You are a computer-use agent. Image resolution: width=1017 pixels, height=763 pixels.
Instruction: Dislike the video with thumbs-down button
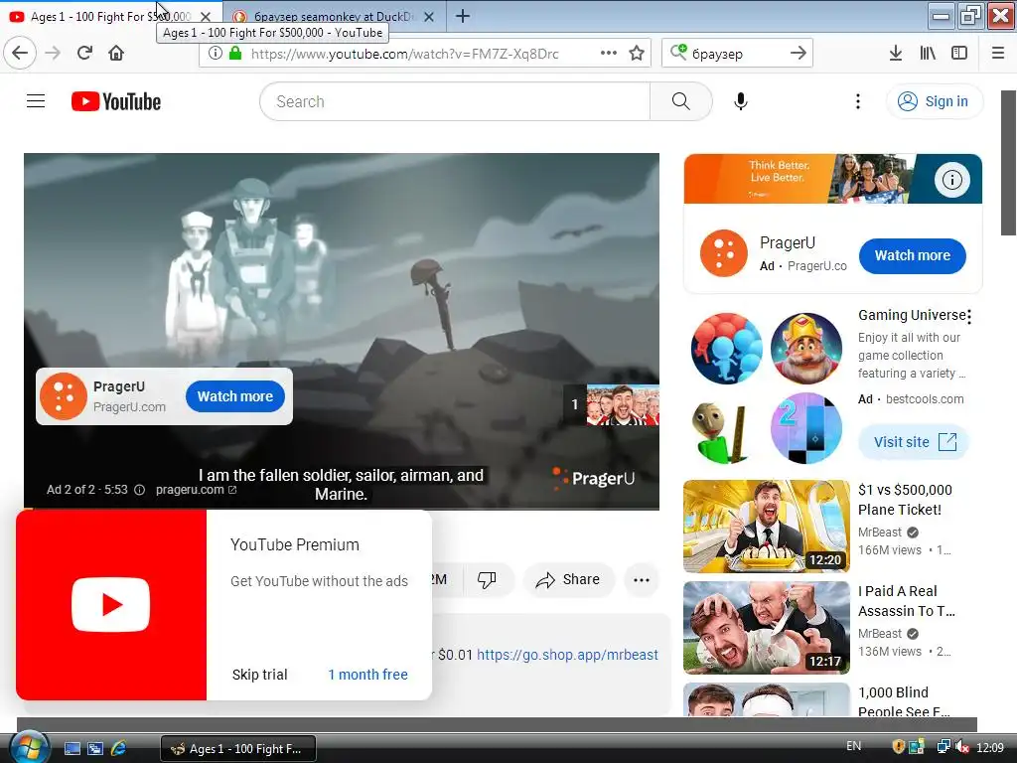coord(487,579)
